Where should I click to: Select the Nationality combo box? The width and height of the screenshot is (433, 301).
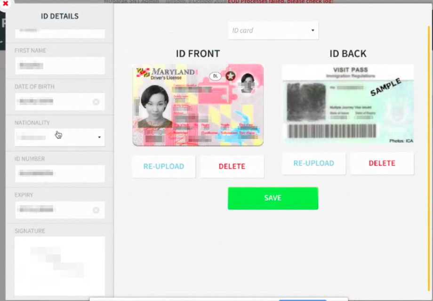60,138
